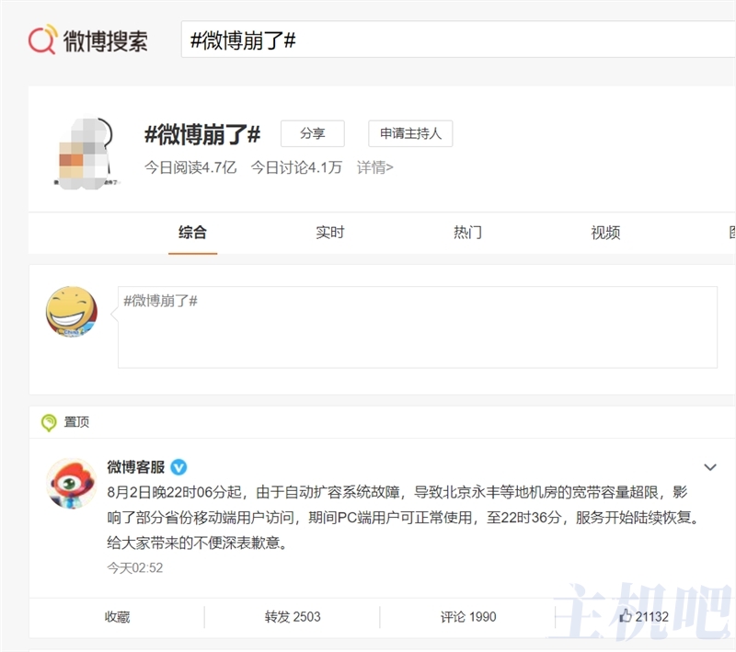Click the smiley-face user avatar

coord(72,312)
